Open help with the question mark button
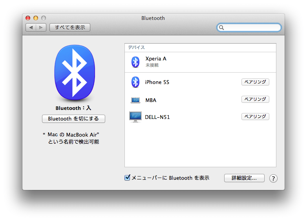 (x=273, y=178)
